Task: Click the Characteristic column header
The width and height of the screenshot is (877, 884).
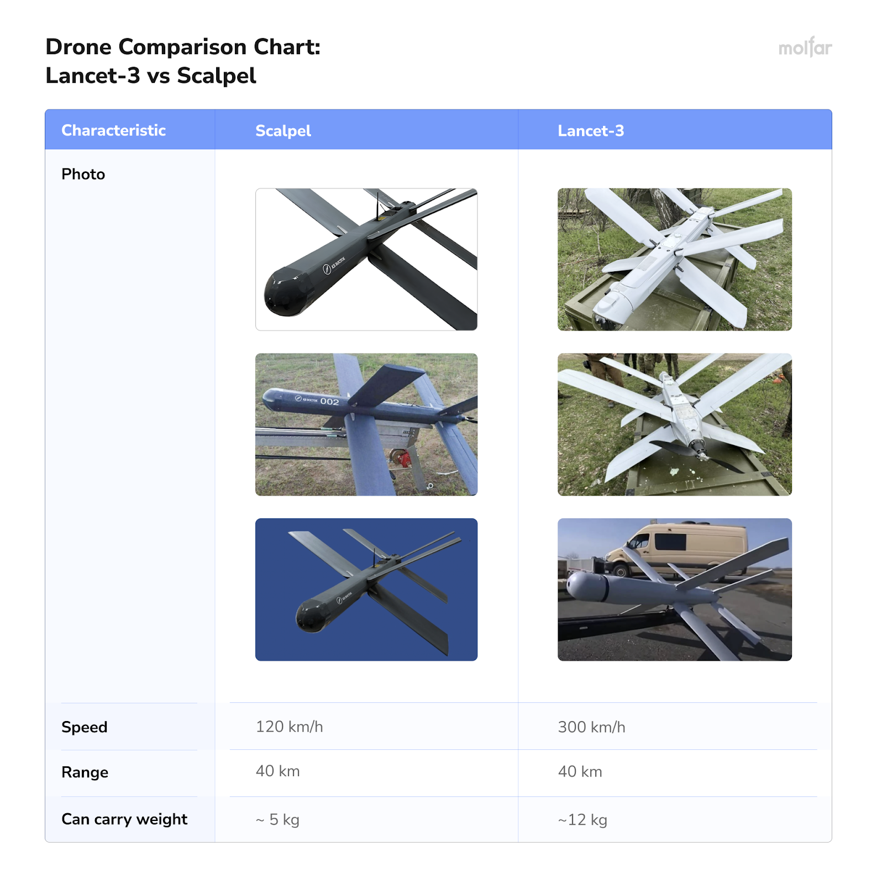Action: [x=113, y=130]
